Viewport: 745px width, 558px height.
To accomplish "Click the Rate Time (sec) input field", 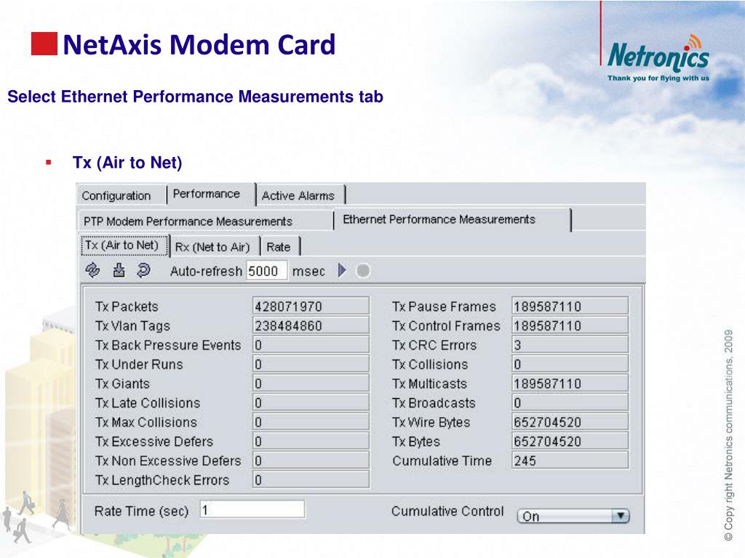I will pyautogui.click(x=252, y=509).
